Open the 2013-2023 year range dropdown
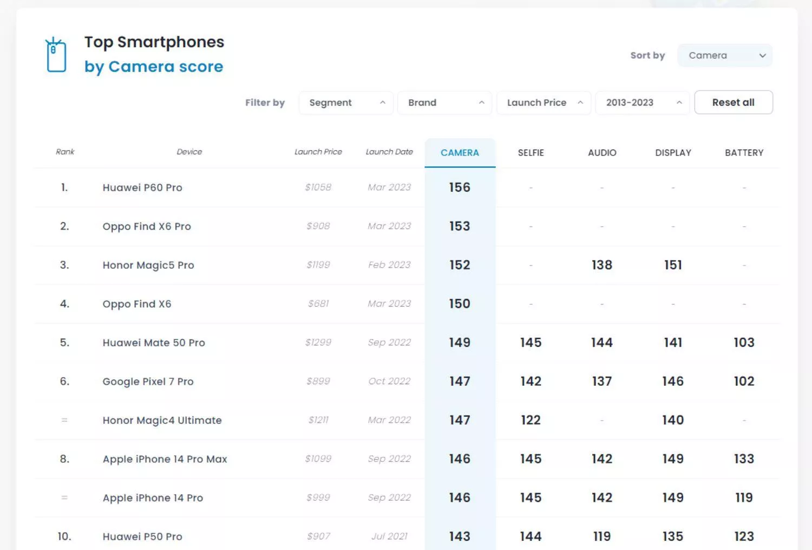Image resolution: width=812 pixels, height=550 pixels. click(643, 102)
